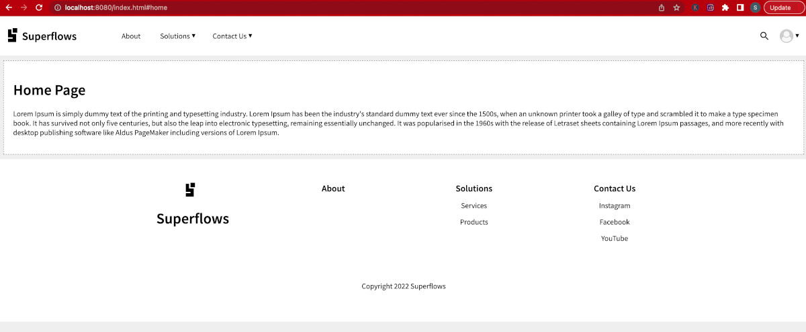
Task: Click the footer Superflows brand text
Action: coord(193,219)
